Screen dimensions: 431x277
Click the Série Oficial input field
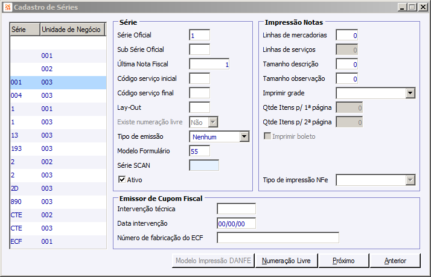click(199, 36)
